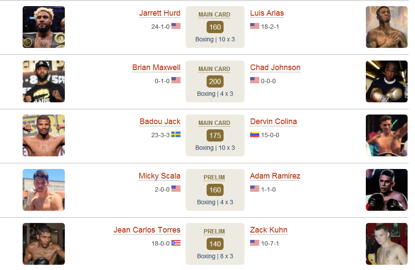Open Badou Jack's photo thumbnail

pyautogui.click(x=44, y=135)
